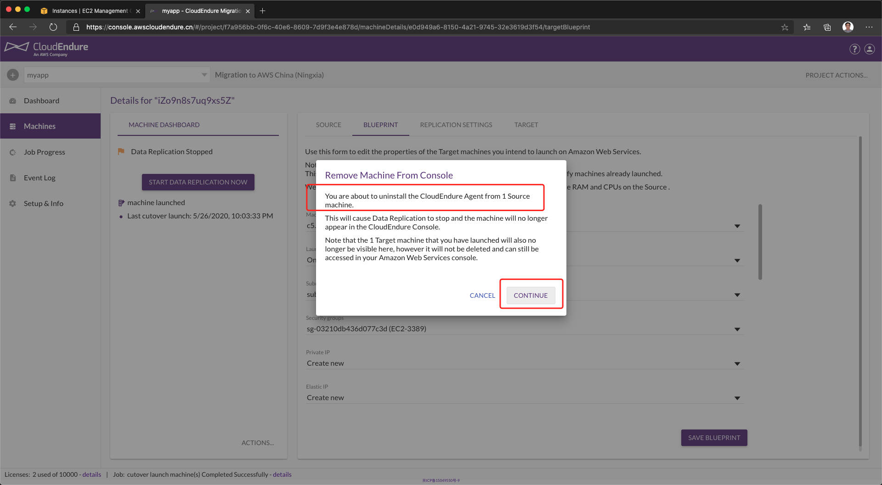Screen dimensions: 882x485
Task: Open the user account icon
Action: pyautogui.click(x=870, y=49)
